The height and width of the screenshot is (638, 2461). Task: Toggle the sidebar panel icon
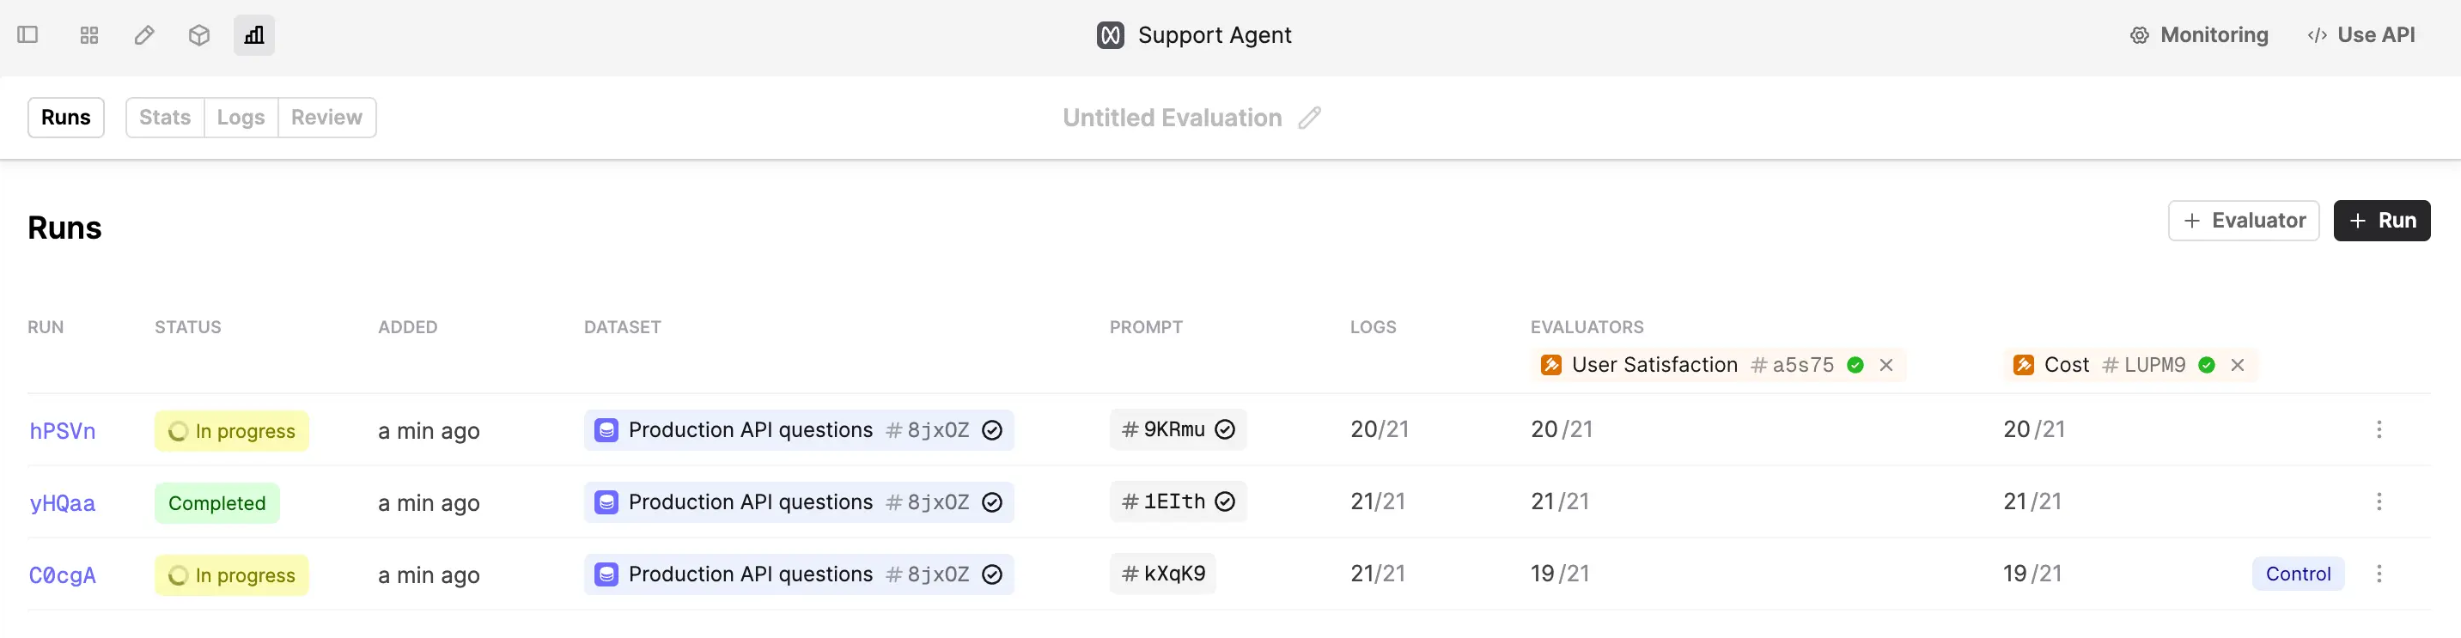tap(27, 34)
